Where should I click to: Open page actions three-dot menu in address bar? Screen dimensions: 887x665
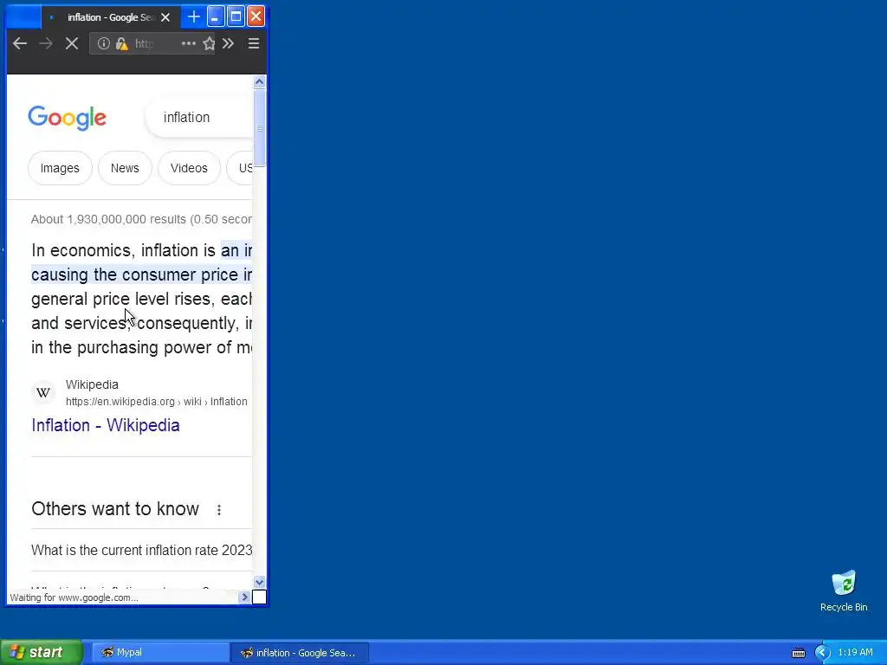pyautogui.click(x=188, y=43)
